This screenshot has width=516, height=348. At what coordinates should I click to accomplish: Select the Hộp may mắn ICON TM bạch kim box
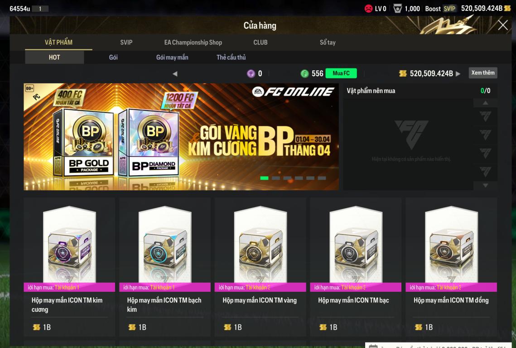click(x=165, y=267)
